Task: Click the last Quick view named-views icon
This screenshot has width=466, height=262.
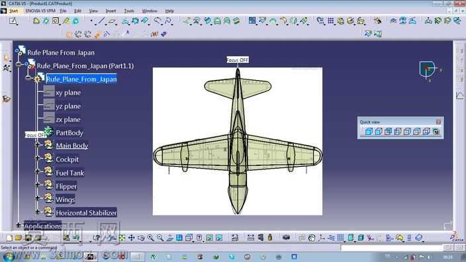Action: (436, 132)
